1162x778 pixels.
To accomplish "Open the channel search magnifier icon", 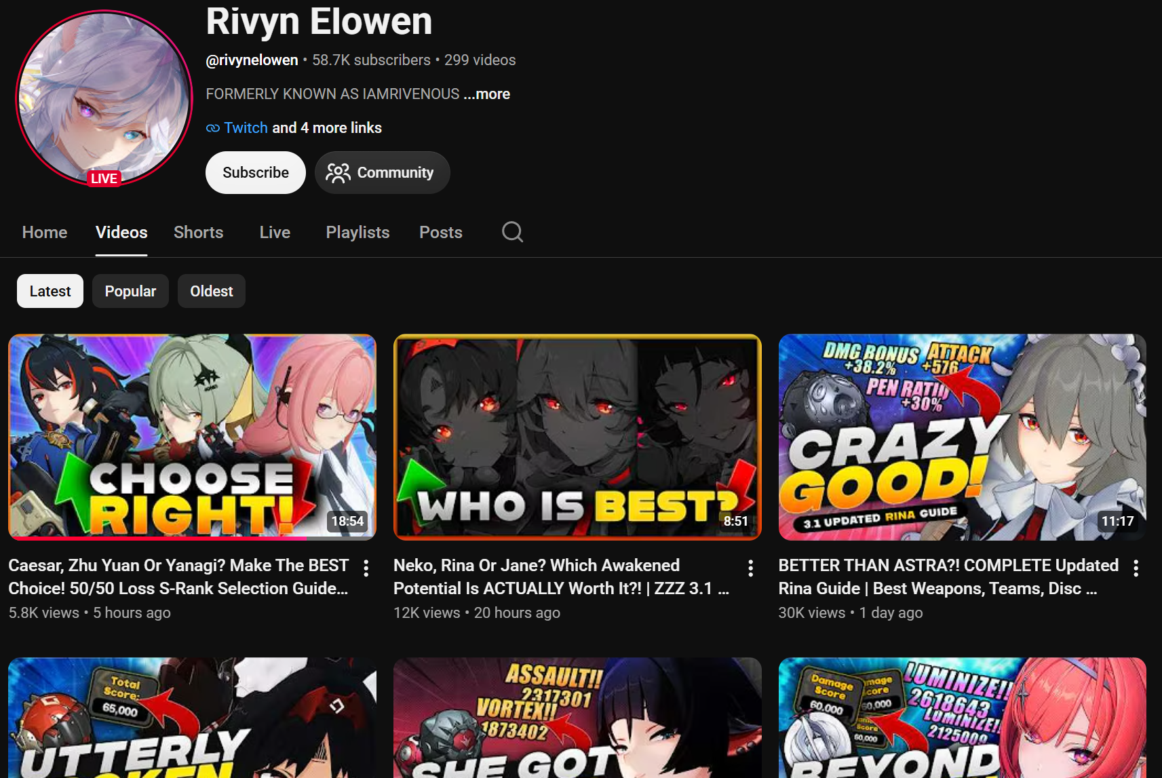I will click(x=512, y=232).
